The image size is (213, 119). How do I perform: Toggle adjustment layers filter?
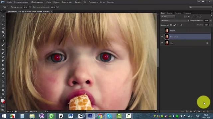[x=189, y=17]
